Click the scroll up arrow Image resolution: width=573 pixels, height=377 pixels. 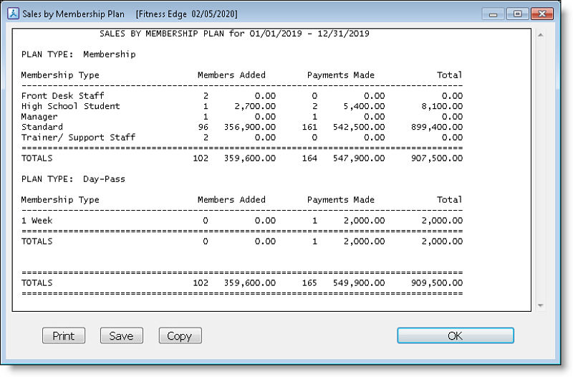point(541,35)
